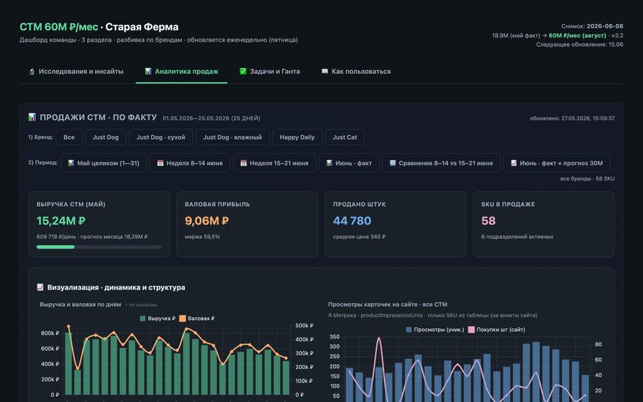This screenshot has height=402, width=643.
Task: Click the microscope icon of Исследования tab
Action: [31, 72]
